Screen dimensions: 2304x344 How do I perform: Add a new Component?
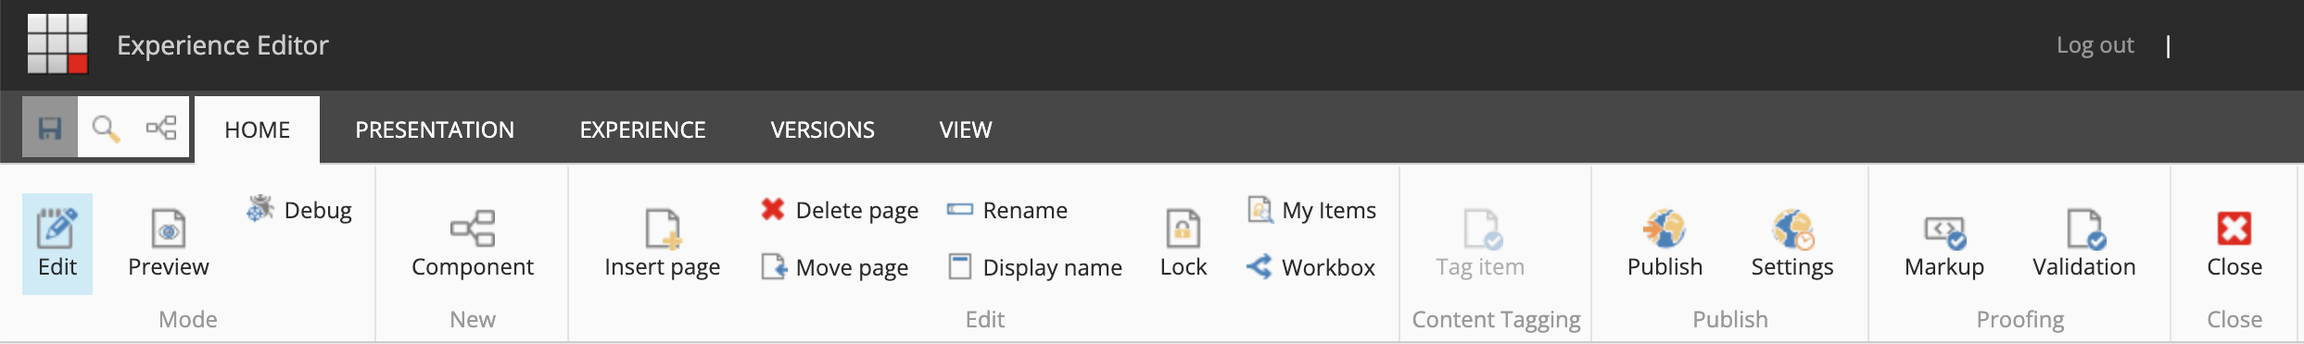pos(473,244)
